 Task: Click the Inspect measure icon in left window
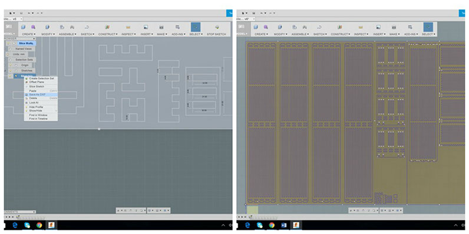click(128, 27)
